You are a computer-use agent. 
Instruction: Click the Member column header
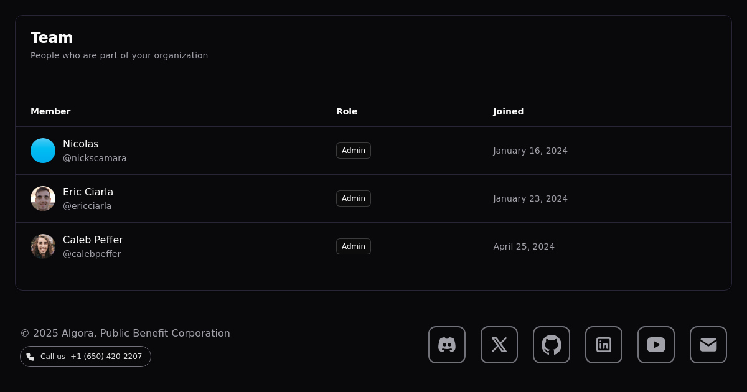coord(50,111)
